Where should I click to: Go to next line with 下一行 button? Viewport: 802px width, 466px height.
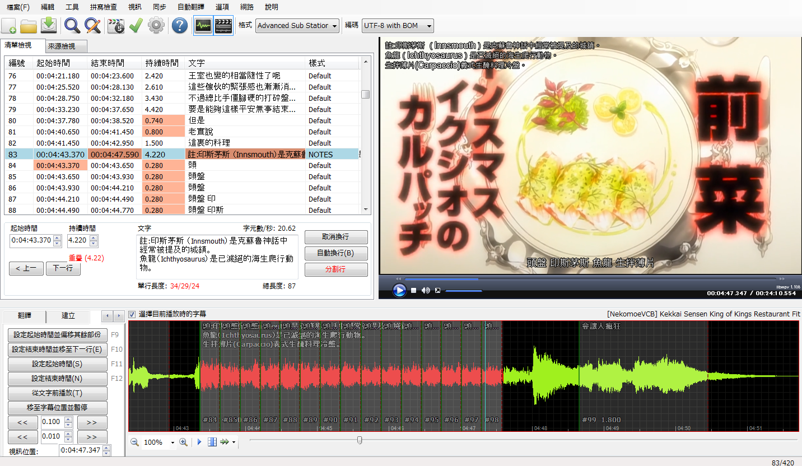point(63,269)
